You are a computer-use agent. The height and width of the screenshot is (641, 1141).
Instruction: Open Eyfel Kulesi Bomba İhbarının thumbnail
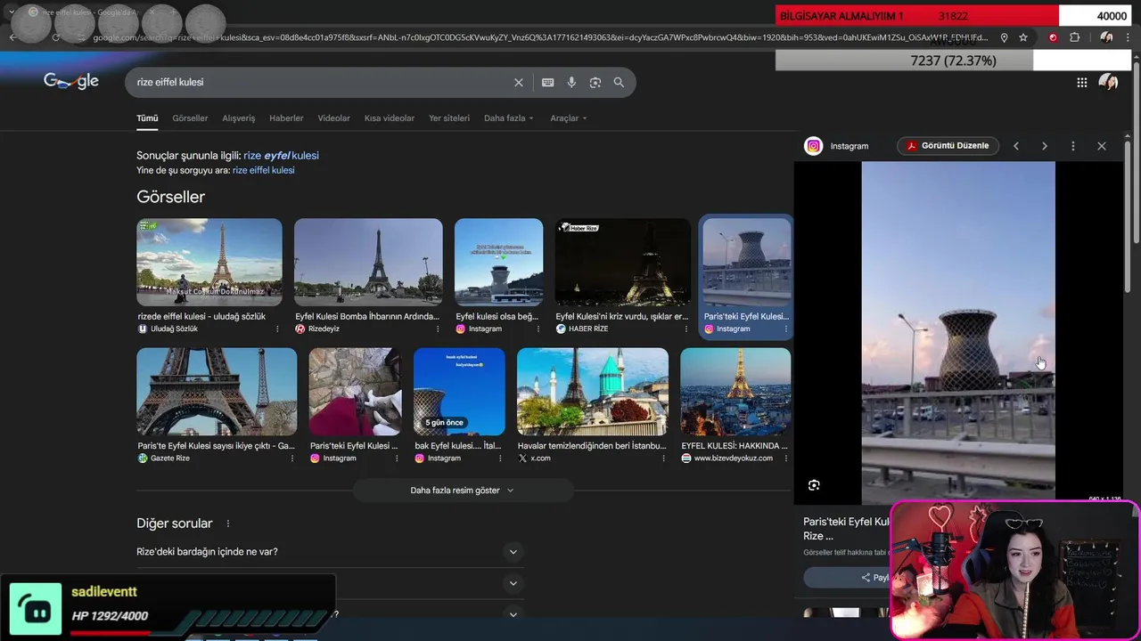pyautogui.click(x=368, y=263)
